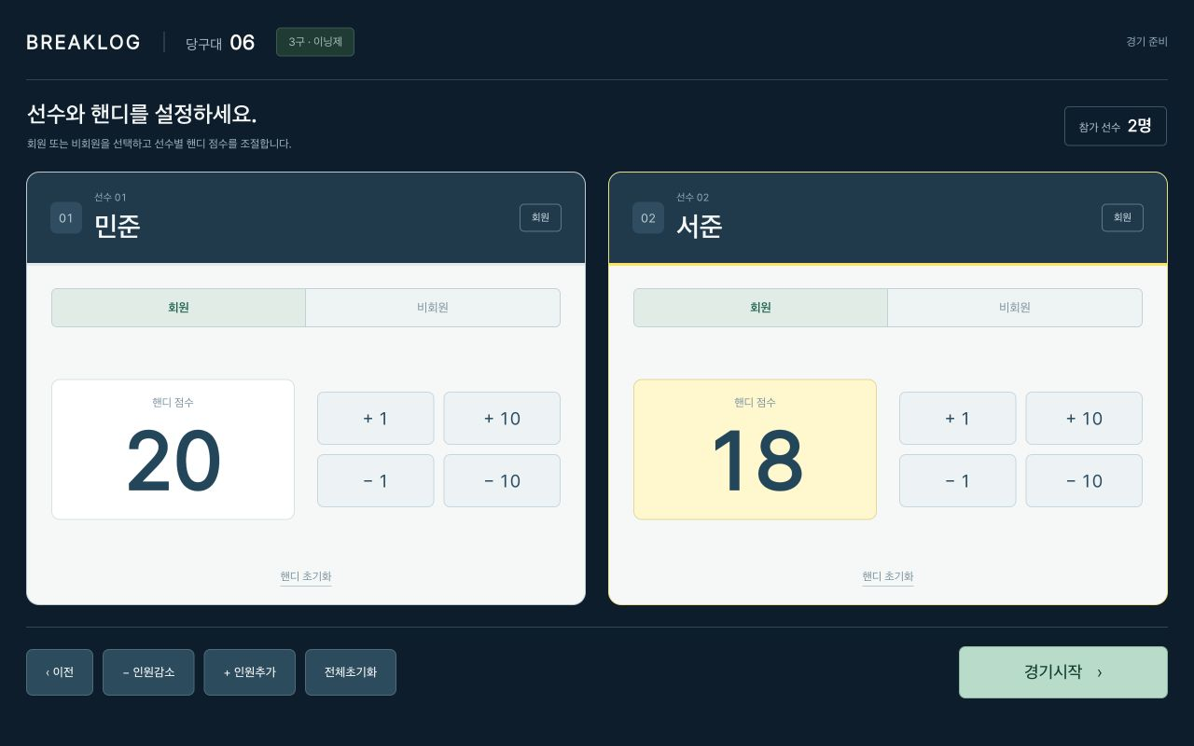This screenshot has height=746, width=1194.
Task: Add a player with 인원추가
Action: [250, 672]
